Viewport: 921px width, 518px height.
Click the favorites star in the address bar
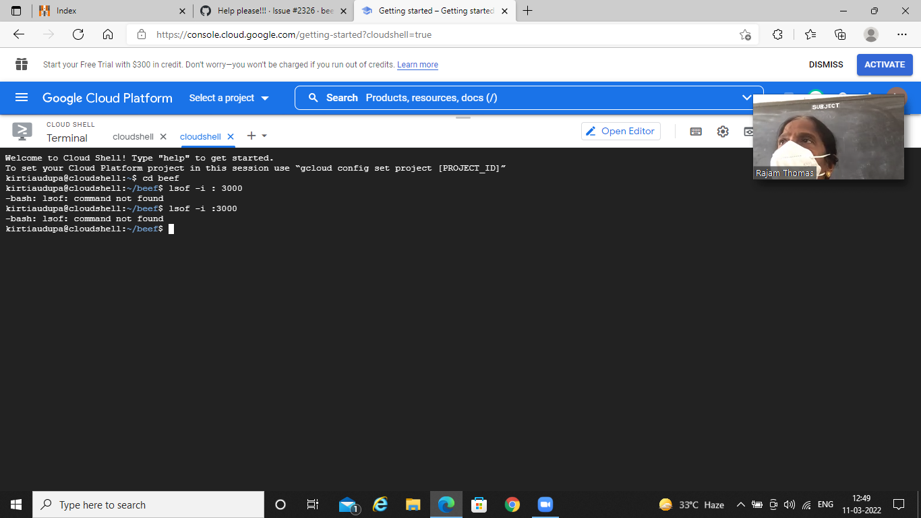(x=746, y=34)
